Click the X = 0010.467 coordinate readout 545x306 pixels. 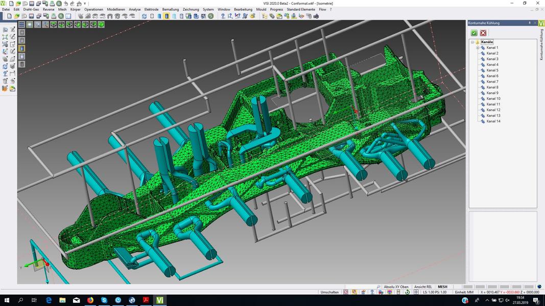490,292
